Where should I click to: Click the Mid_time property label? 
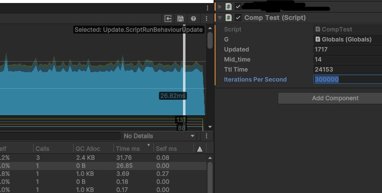pyautogui.click(x=237, y=60)
